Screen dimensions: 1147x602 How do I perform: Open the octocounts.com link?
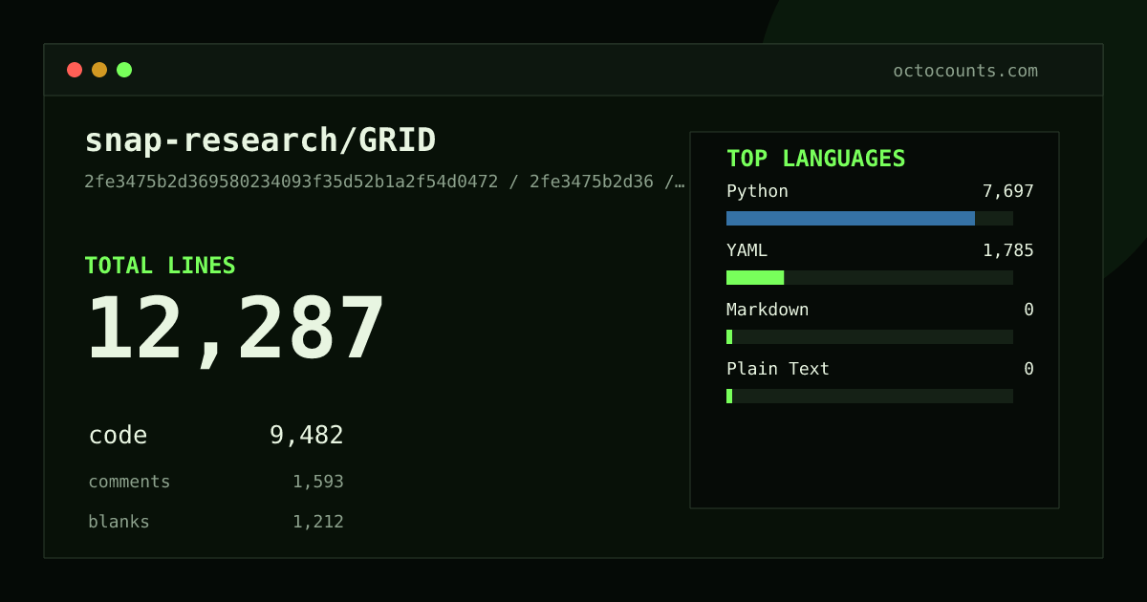click(x=965, y=71)
